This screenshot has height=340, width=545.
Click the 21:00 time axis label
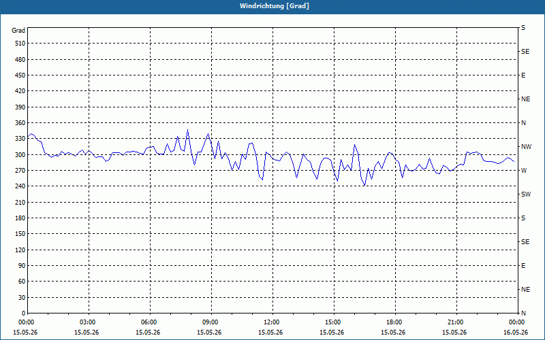click(x=456, y=322)
